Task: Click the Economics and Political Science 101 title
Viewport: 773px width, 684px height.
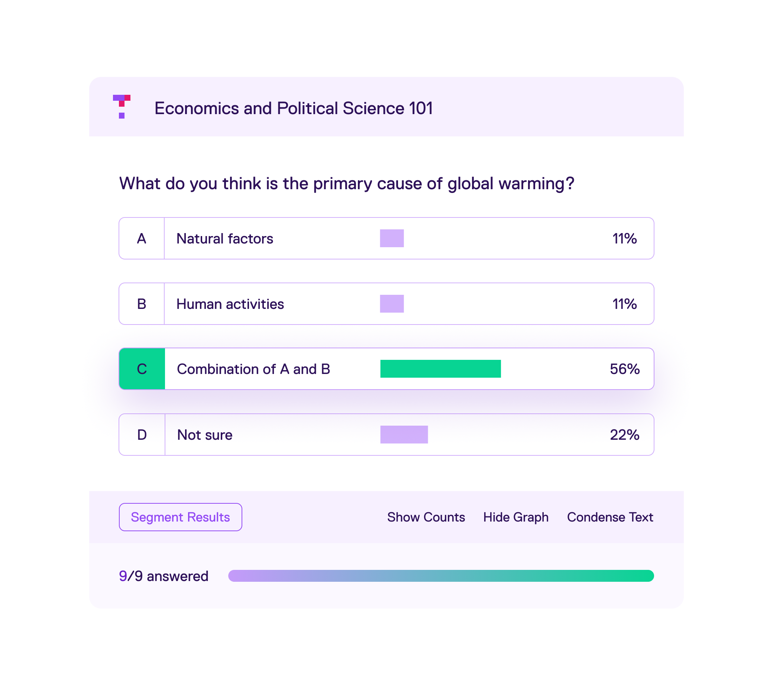Action: [294, 109]
